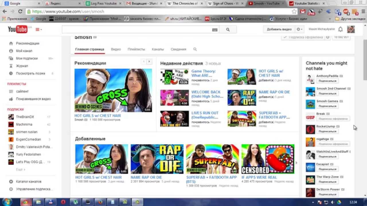Open Журнал history in sidebar
Screen dimensions: 367x206
click(x=22, y=66)
